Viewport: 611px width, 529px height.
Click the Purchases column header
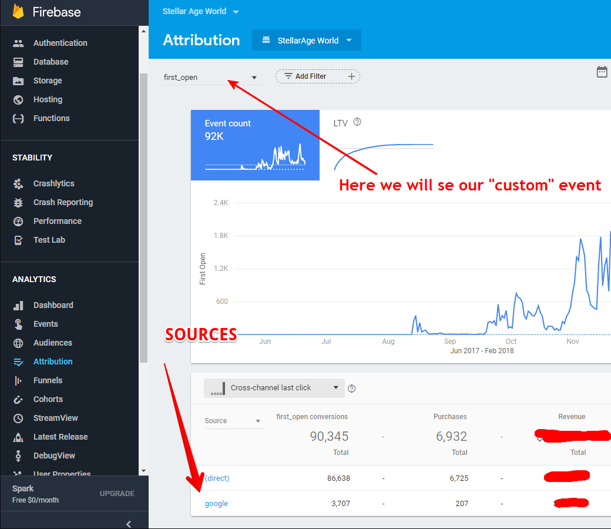pyautogui.click(x=450, y=417)
